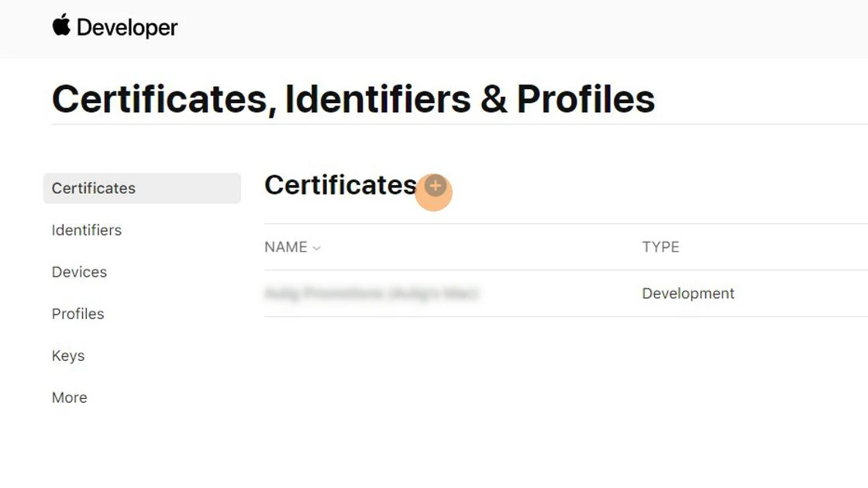Click the Certificates section heading
Screen dimensions: 868x488
coord(340,185)
